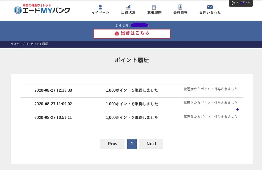Go to the Prev page
The width and height of the screenshot is (262, 170).
tap(112, 144)
